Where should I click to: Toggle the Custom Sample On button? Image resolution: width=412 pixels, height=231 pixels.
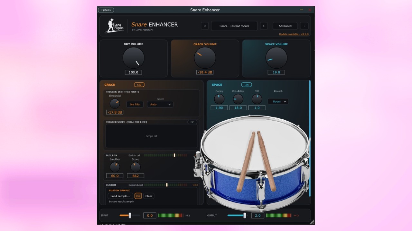point(138,196)
